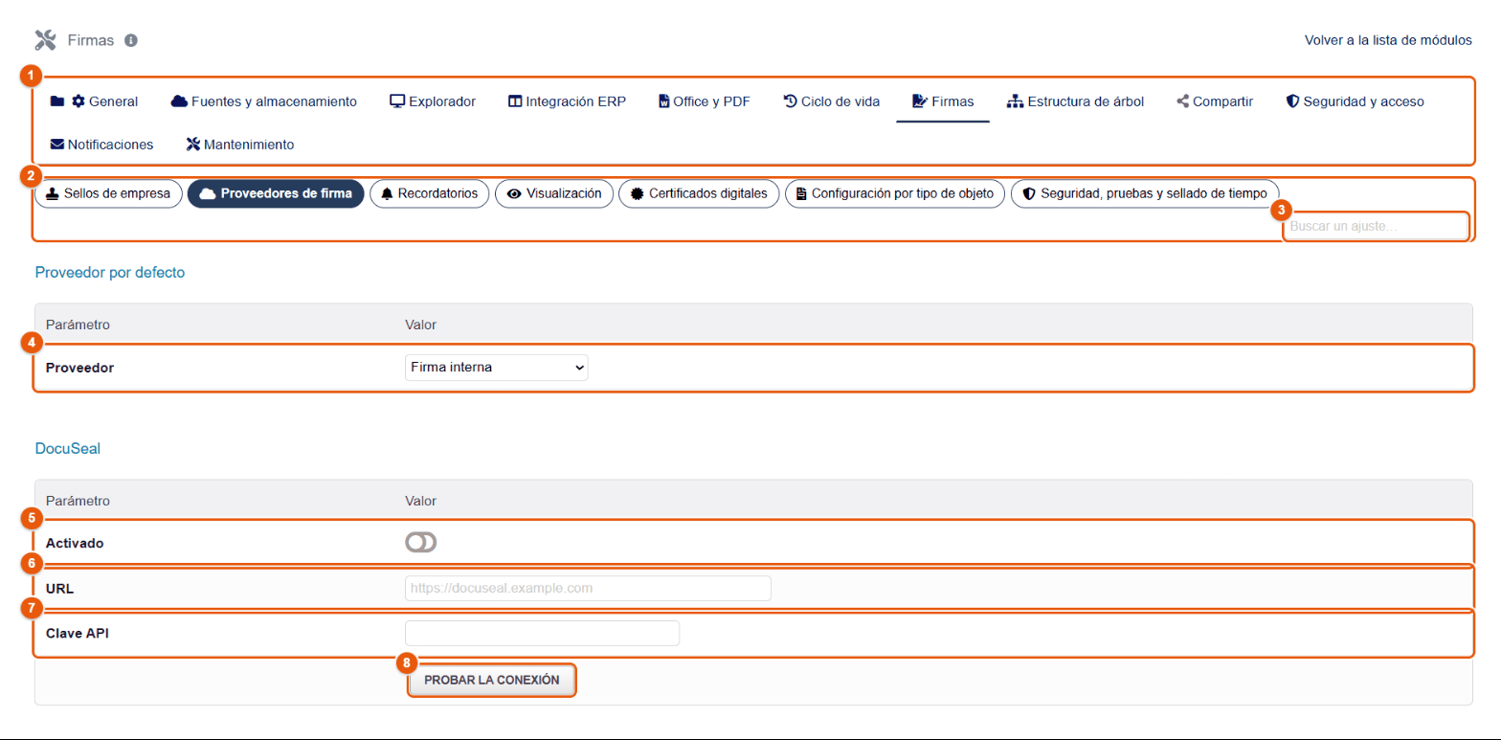Open the Office y PDF tab
The width and height of the screenshot is (1501, 740).
point(705,101)
